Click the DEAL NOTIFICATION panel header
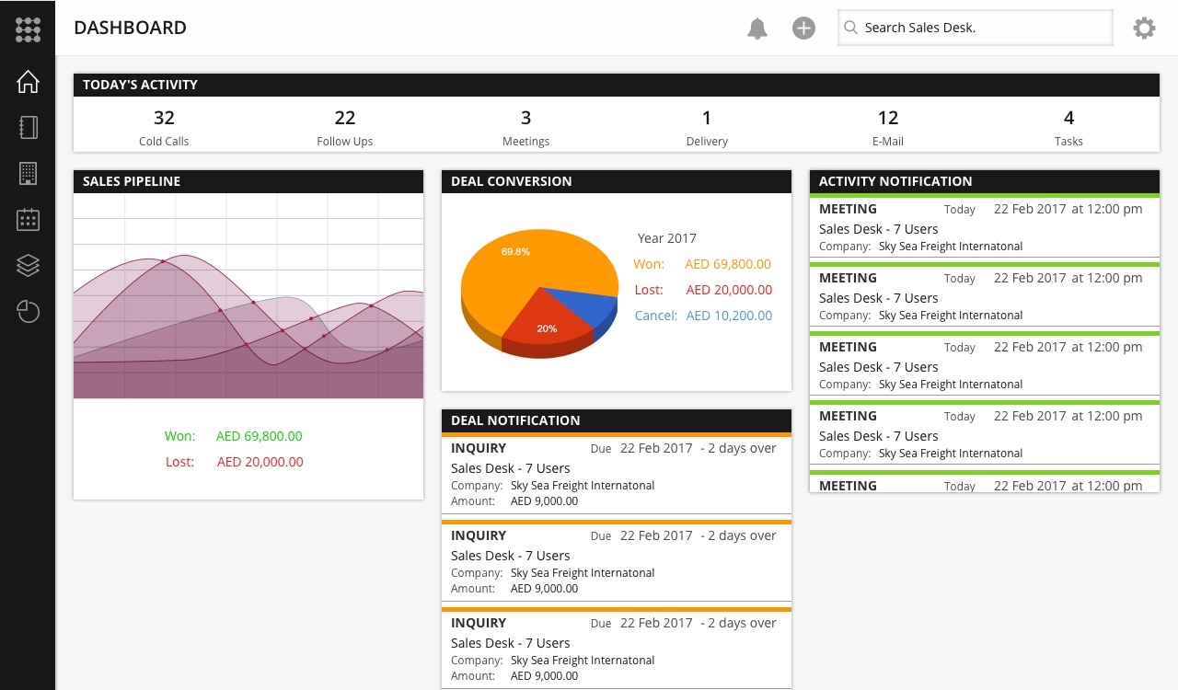 click(617, 420)
